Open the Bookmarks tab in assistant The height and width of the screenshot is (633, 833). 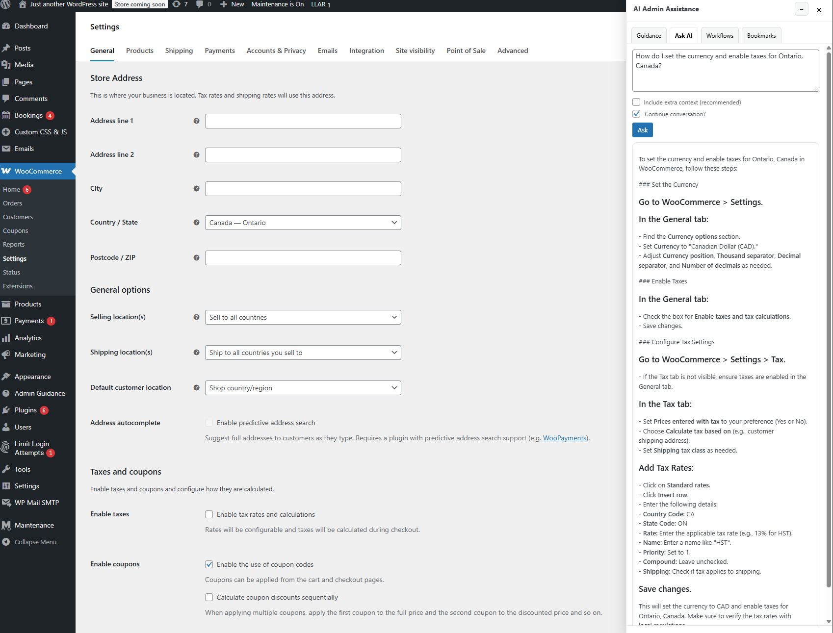[761, 35]
